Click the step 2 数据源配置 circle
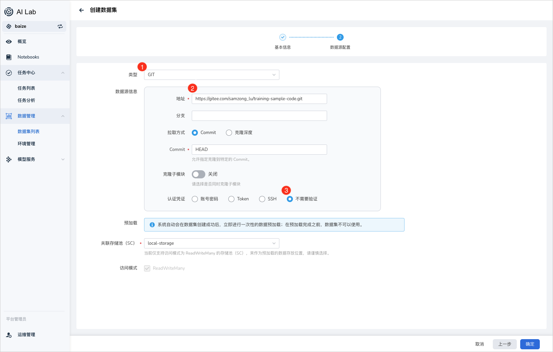 pyautogui.click(x=340, y=37)
